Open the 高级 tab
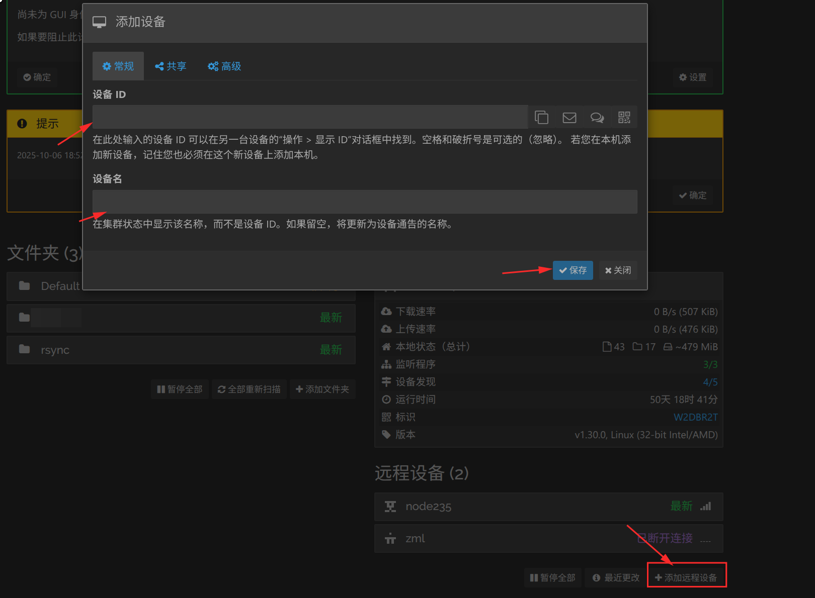Screen dimensions: 815x598 [x=224, y=66]
